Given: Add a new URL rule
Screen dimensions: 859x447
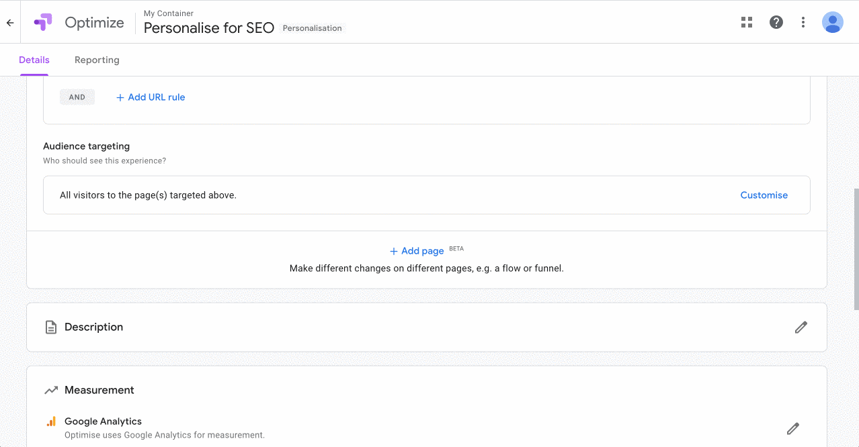Looking at the screenshot, I should [150, 97].
